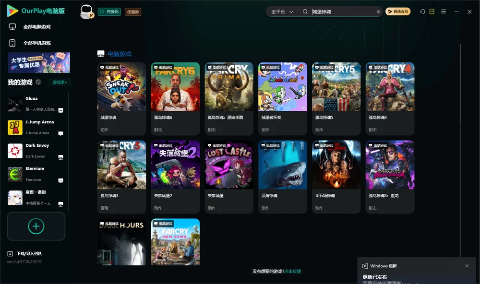Select 全部手机游戏 in sidebar
480x284 pixels.
37,43
